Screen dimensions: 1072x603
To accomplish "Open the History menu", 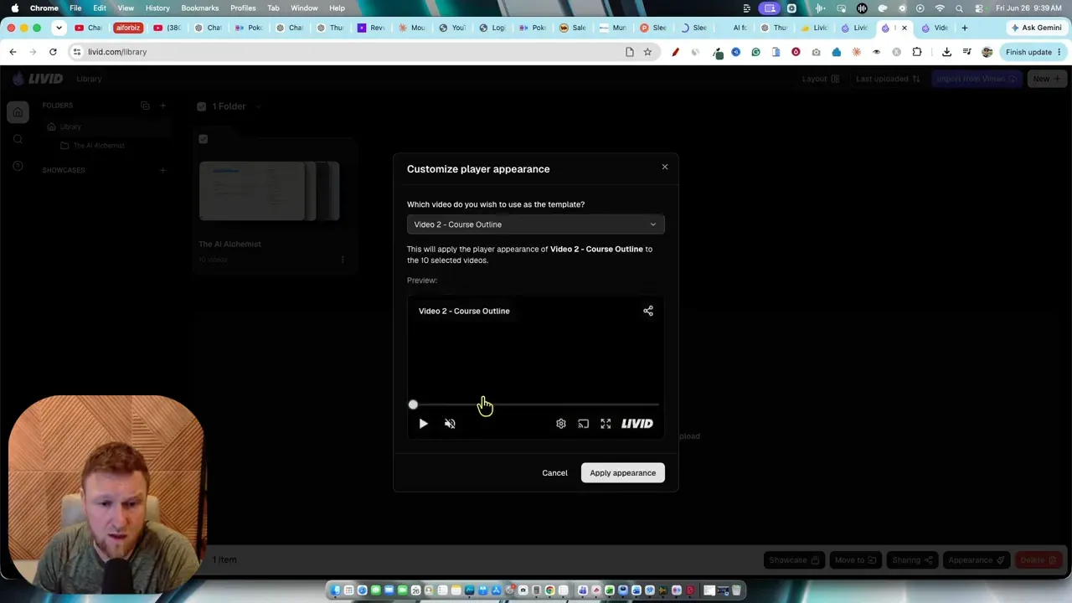I will 157,8.
